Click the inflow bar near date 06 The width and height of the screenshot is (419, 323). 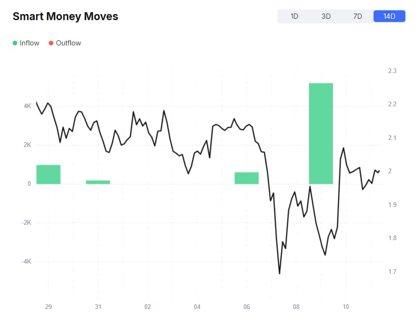[247, 178]
